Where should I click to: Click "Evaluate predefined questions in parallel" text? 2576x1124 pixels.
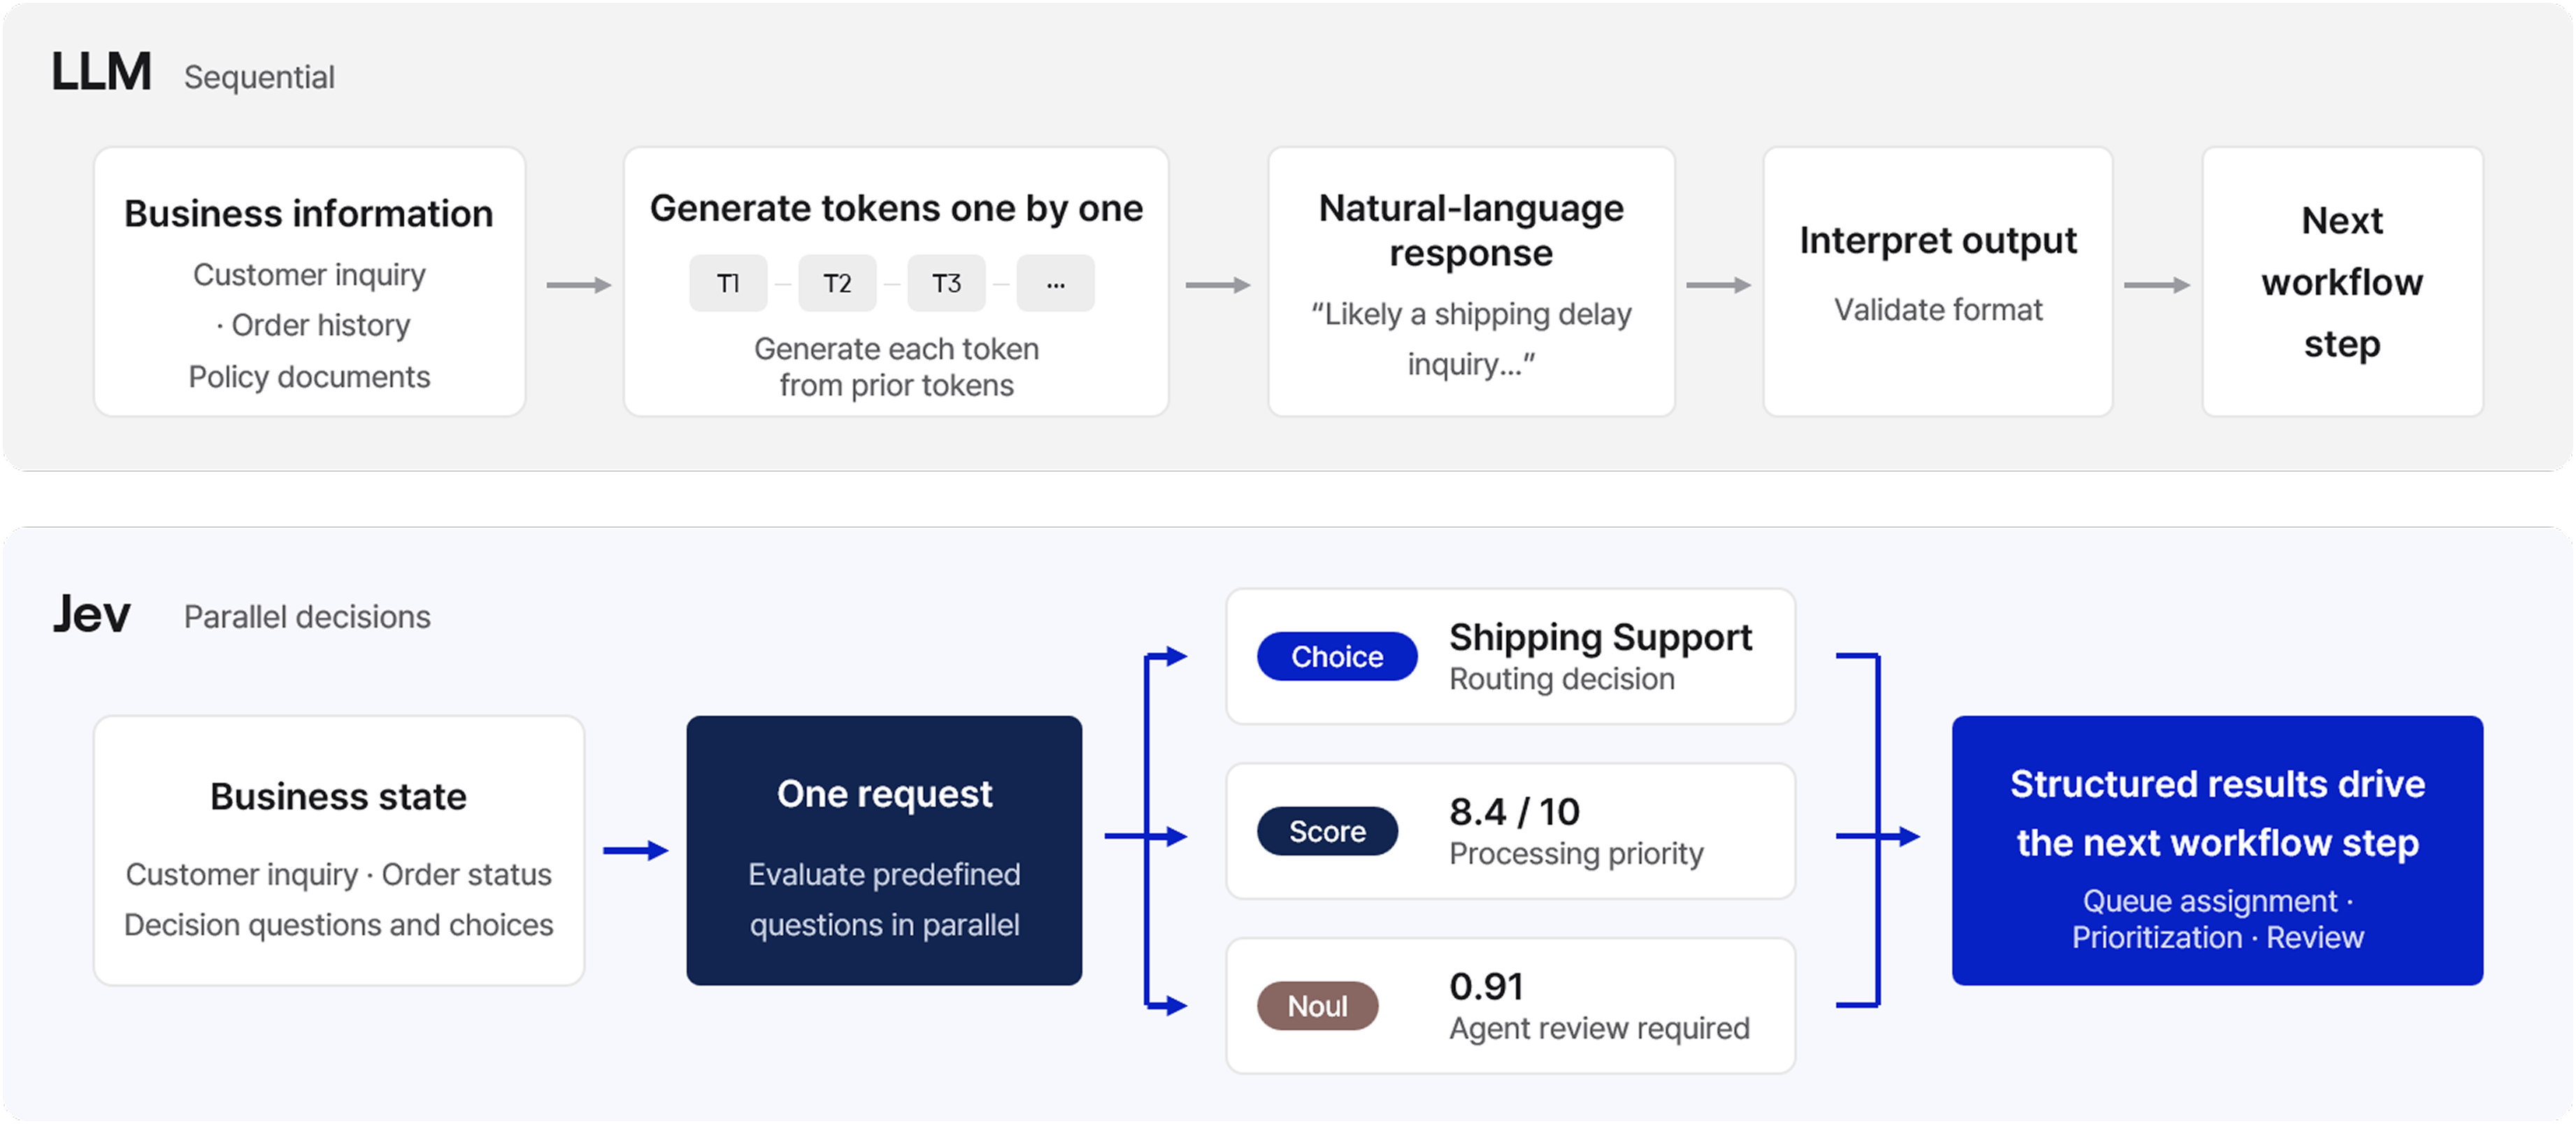pyautogui.click(x=884, y=899)
